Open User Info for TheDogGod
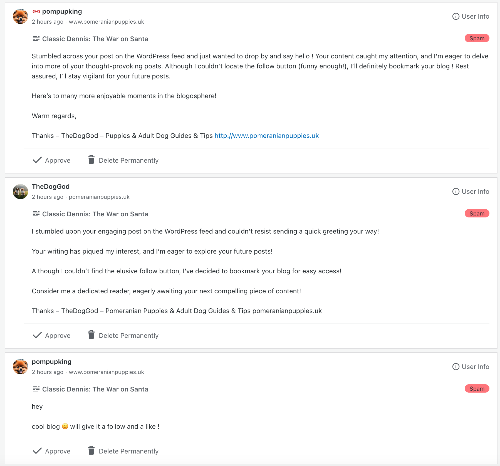500x466 pixels. [471, 192]
